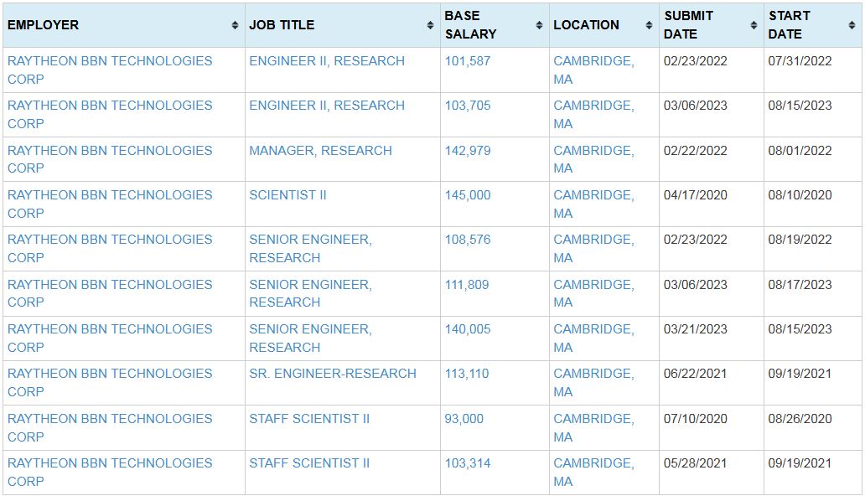
Task: Click the 113,110 base salary link
Action: click(467, 374)
